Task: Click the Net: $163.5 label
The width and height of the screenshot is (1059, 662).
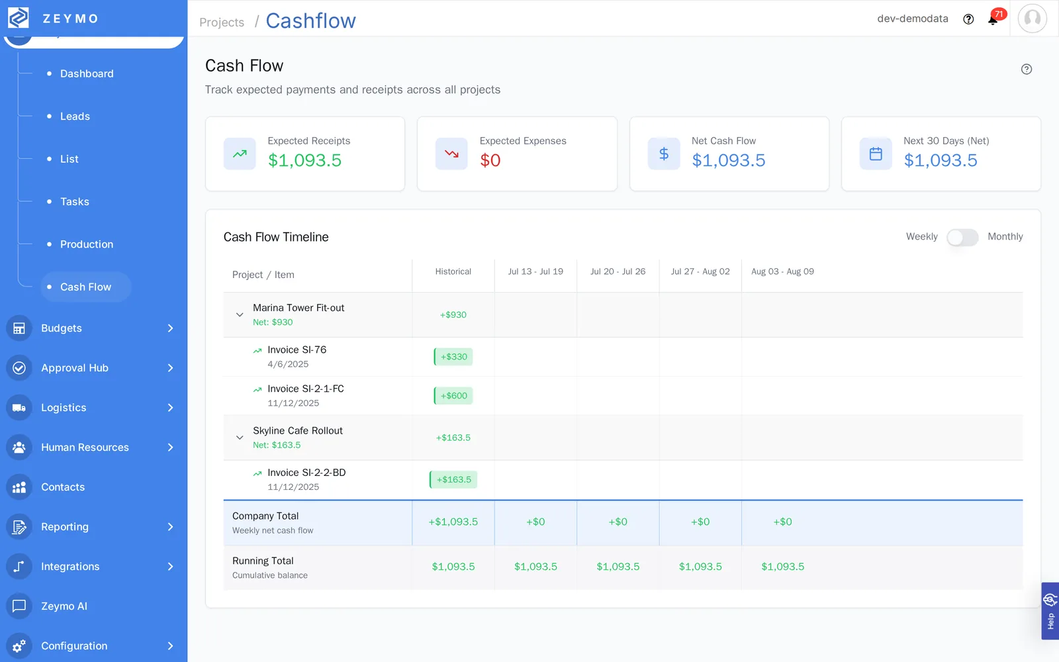Action: click(x=277, y=446)
